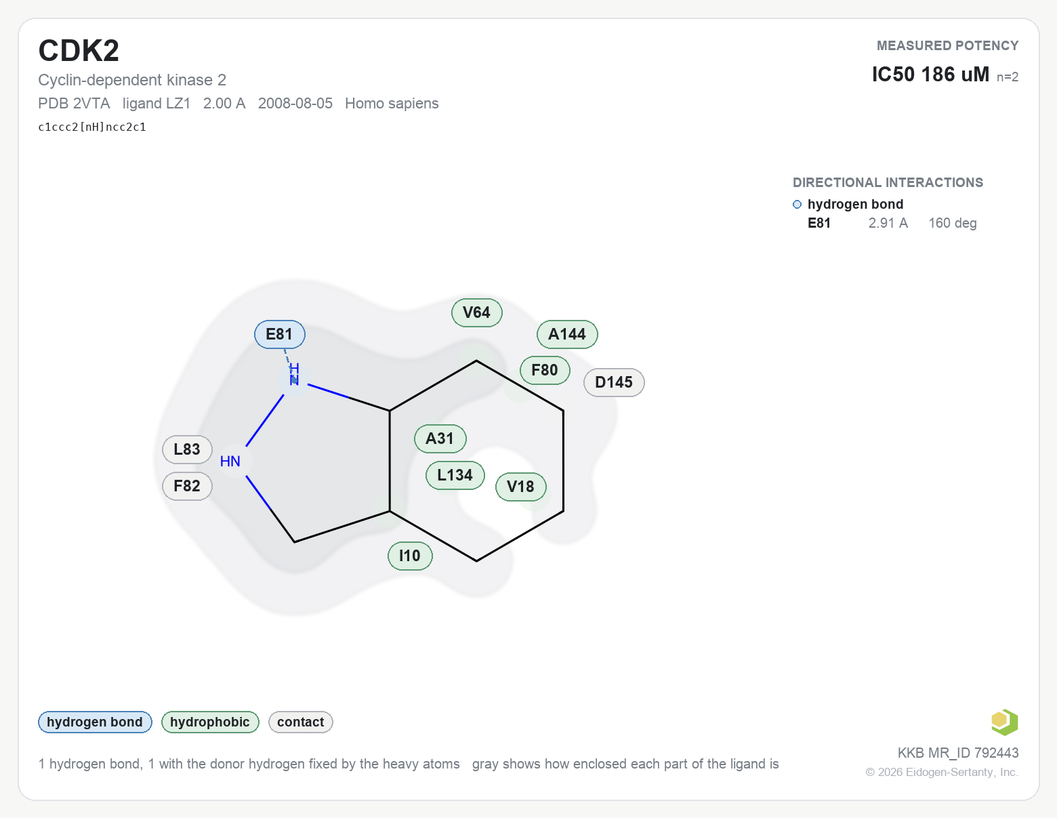Click the IC50 186 uM potency value
Screen dimensions: 1057x818
[930, 75]
